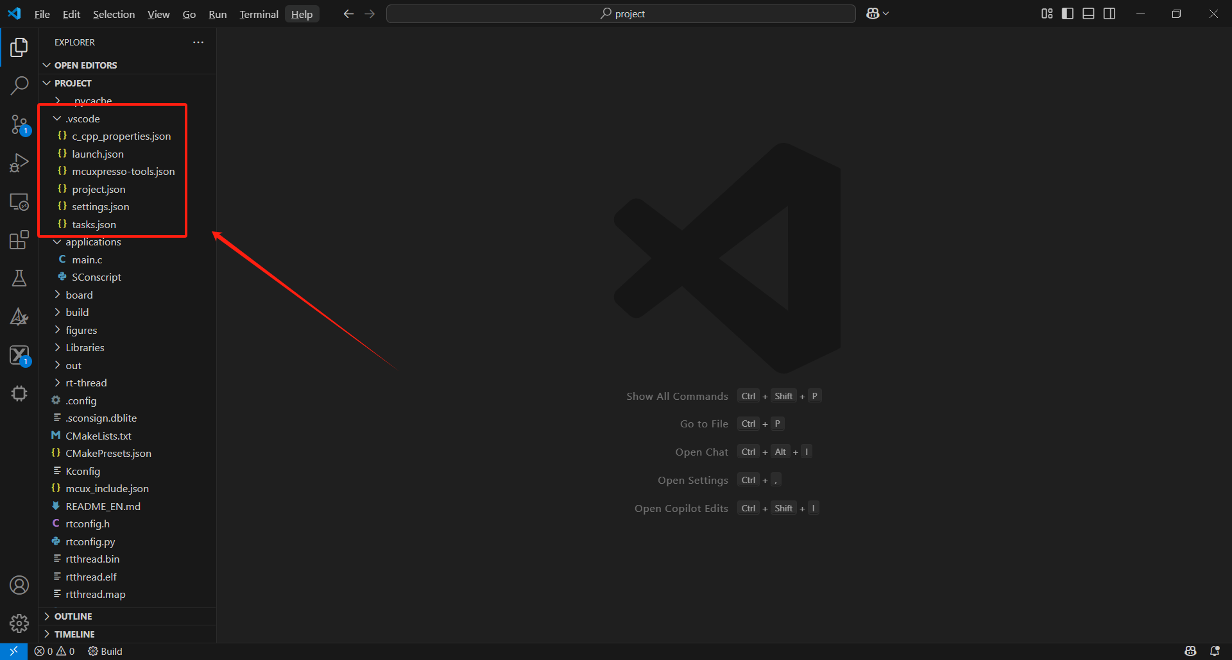Click the Build status bar button
The height and width of the screenshot is (660, 1232).
pos(105,651)
